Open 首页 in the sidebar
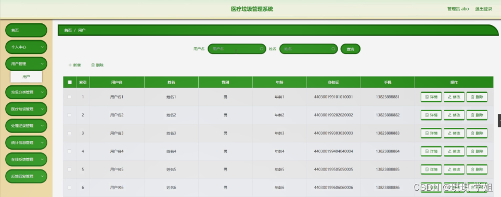 click(x=26, y=30)
